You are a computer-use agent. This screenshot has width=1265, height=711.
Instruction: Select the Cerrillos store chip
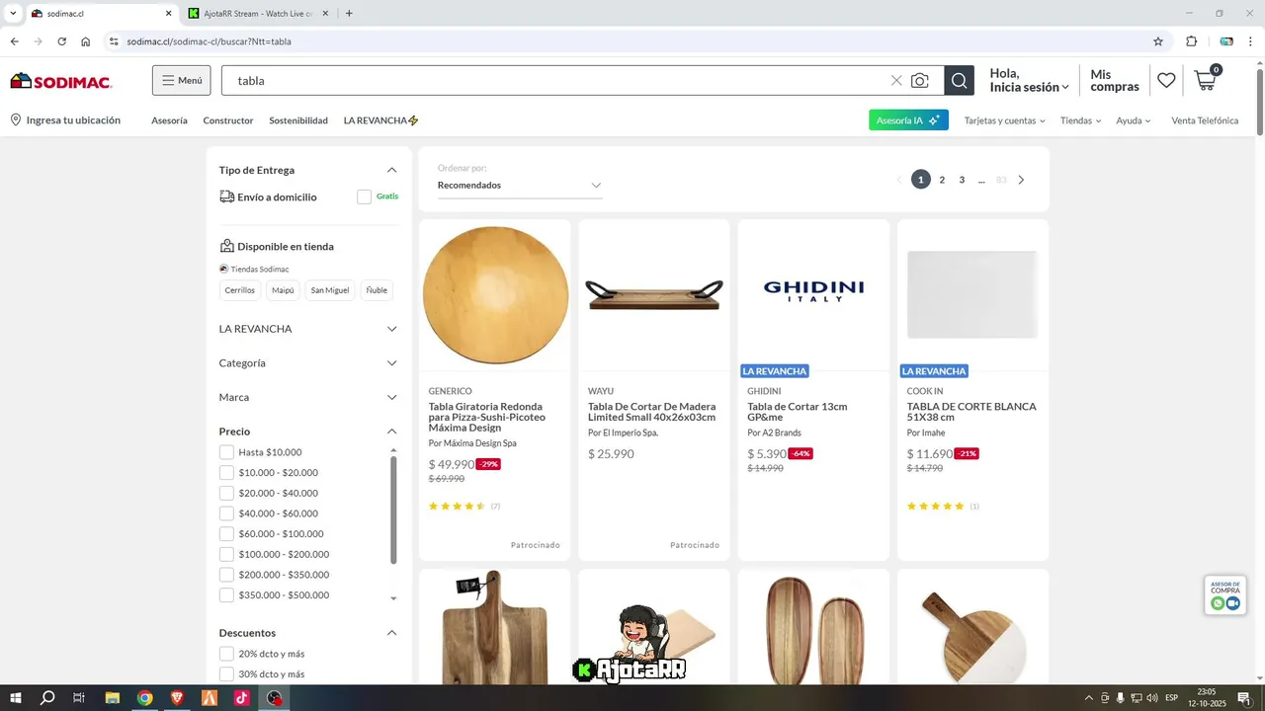(240, 290)
